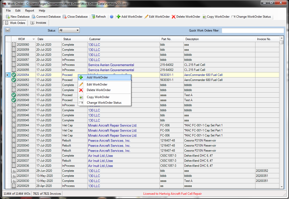Click inside the Quick Work Orders Filter field
The width and height of the screenshot is (289, 199).
(252, 30)
